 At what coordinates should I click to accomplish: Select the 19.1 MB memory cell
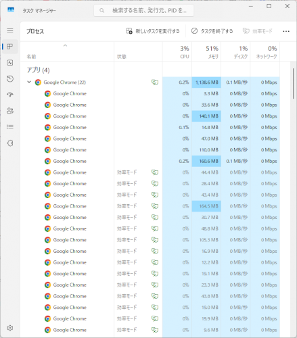click(x=206, y=274)
